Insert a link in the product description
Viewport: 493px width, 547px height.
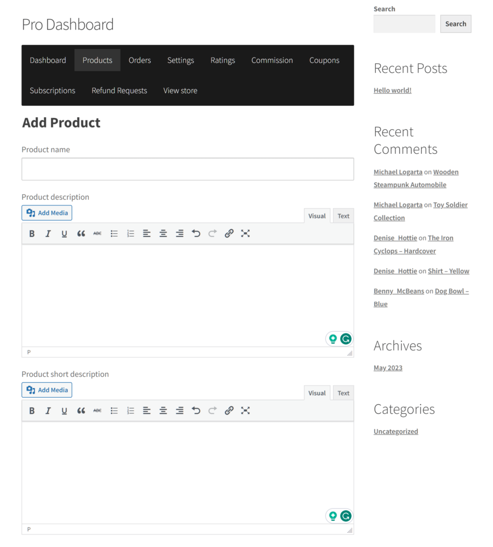pyautogui.click(x=229, y=233)
